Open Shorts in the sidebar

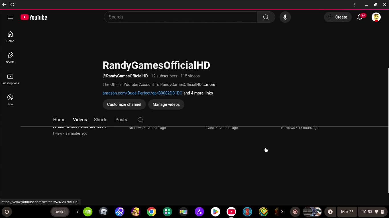coord(10,58)
